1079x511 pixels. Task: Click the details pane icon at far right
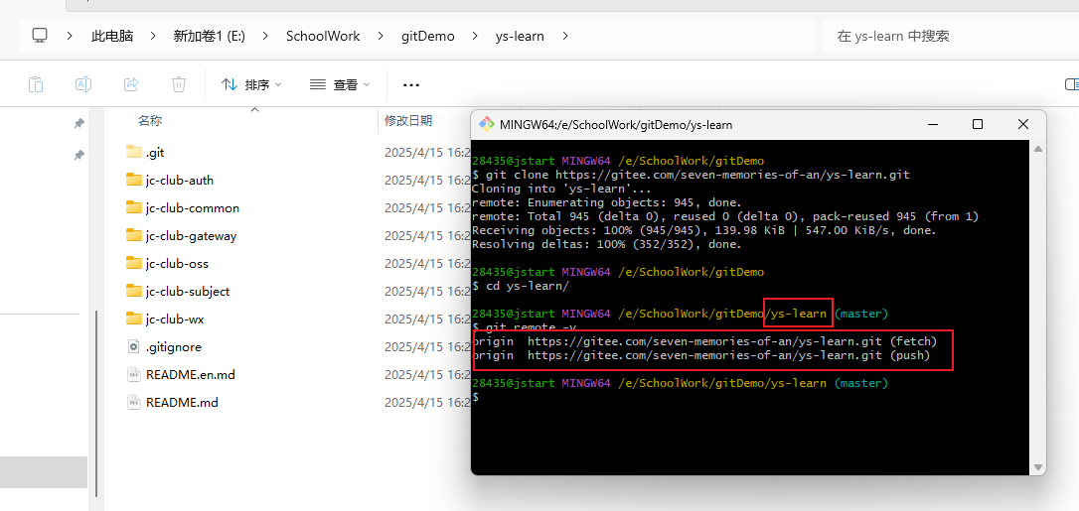(1072, 84)
